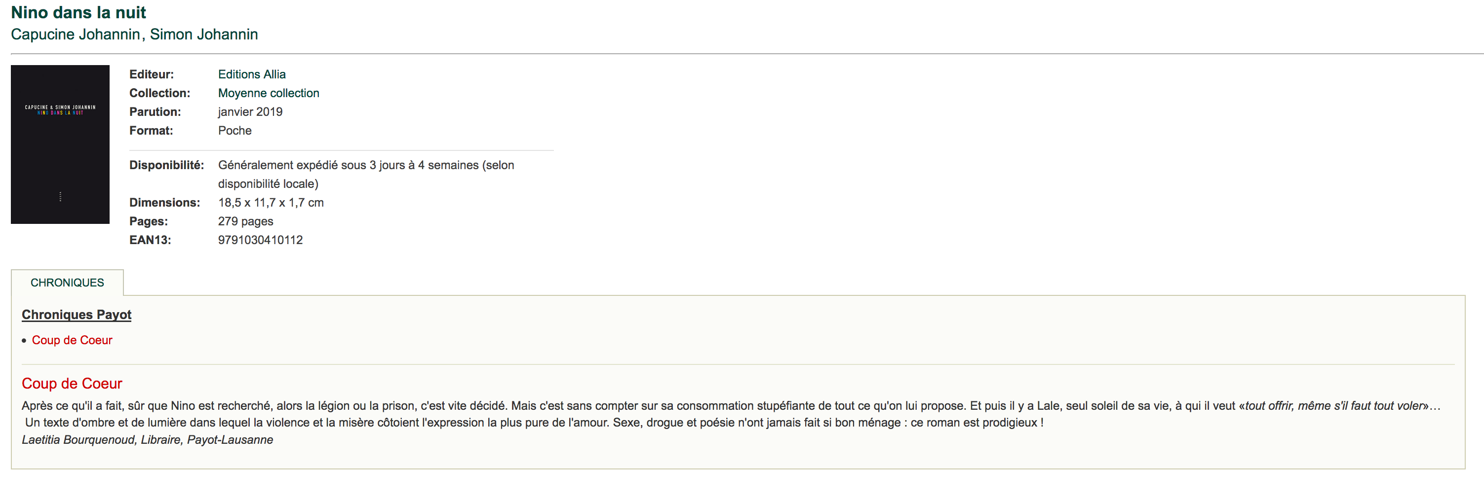Click the Poche format value

(234, 131)
